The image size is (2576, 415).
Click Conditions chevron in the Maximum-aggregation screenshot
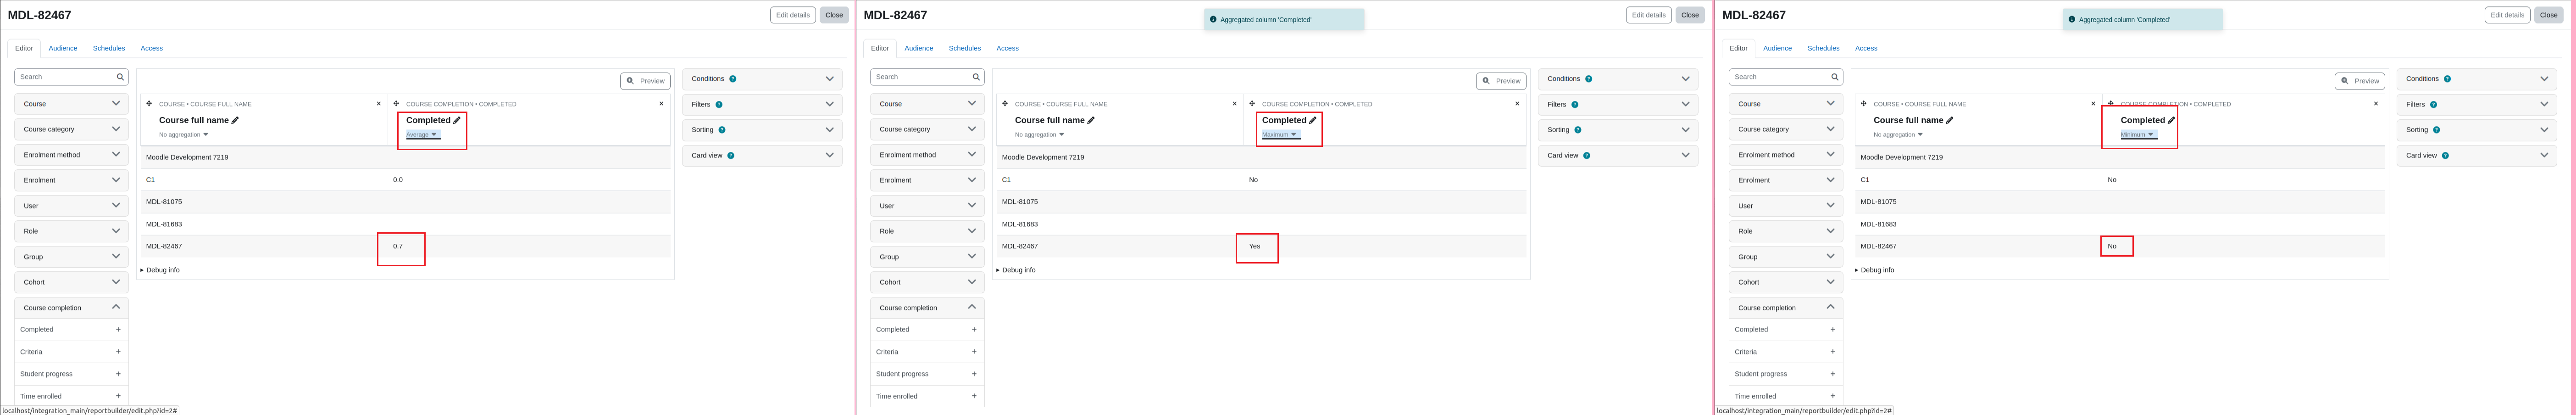(1685, 79)
